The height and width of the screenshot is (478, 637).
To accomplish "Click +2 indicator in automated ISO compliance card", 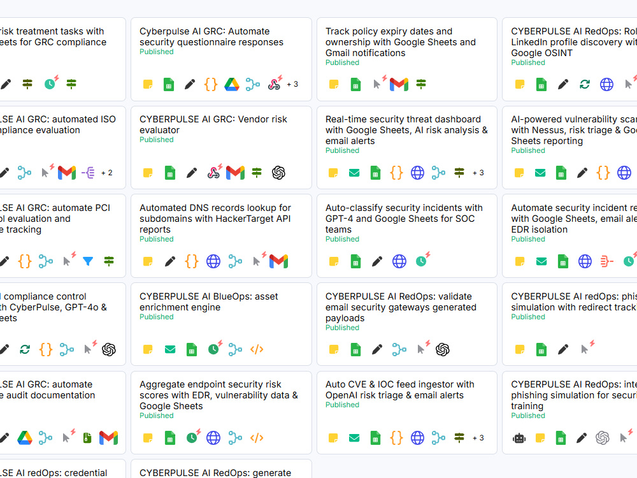I will (x=106, y=173).
